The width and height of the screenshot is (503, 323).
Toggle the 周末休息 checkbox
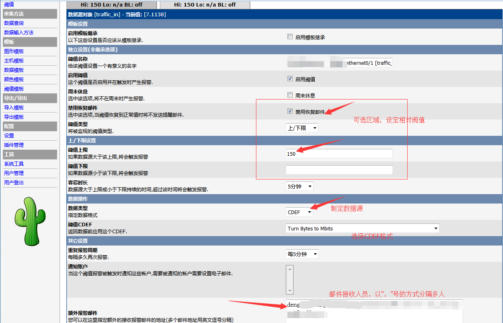[x=290, y=95]
